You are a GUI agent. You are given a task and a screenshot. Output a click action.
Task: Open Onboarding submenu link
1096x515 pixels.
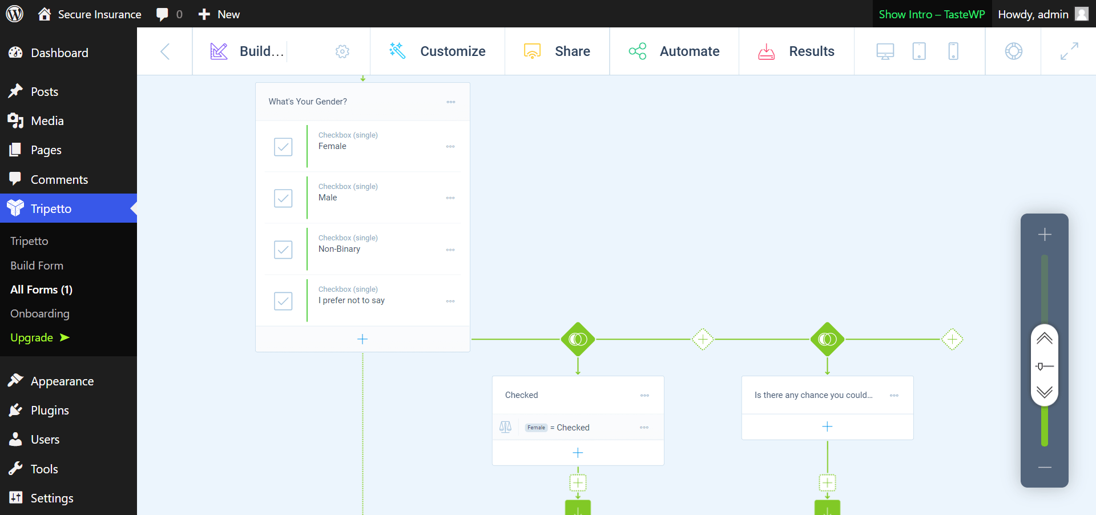(x=40, y=313)
